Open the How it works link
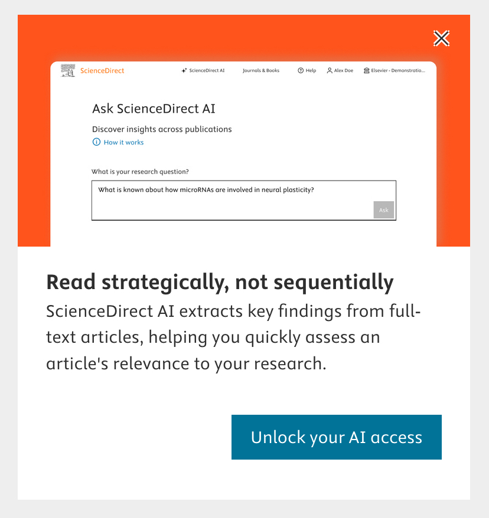This screenshot has width=489, height=518. tap(123, 142)
